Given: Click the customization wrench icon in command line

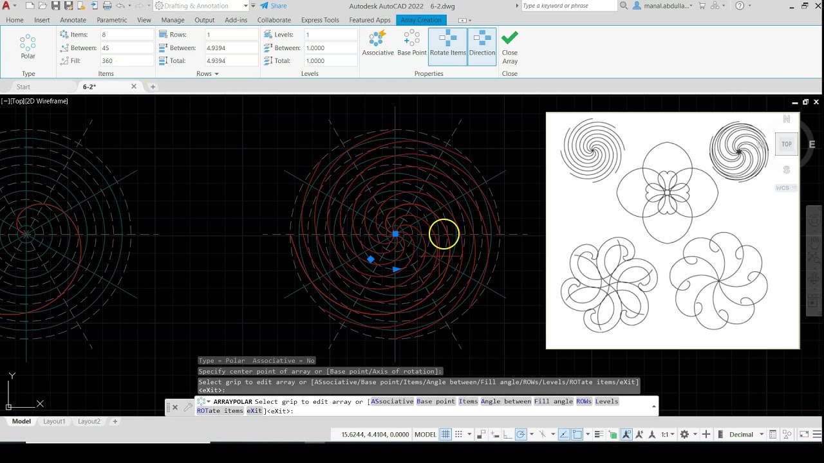Looking at the screenshot, I should [188, 406].
